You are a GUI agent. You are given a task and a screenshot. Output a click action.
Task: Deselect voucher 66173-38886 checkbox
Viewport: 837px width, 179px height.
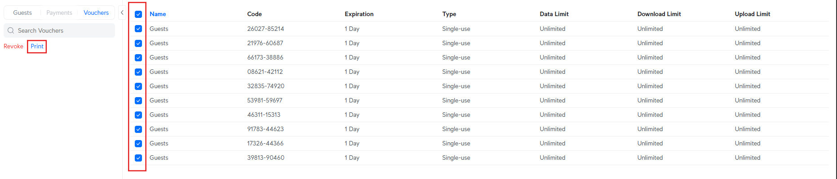pos(138,58)
